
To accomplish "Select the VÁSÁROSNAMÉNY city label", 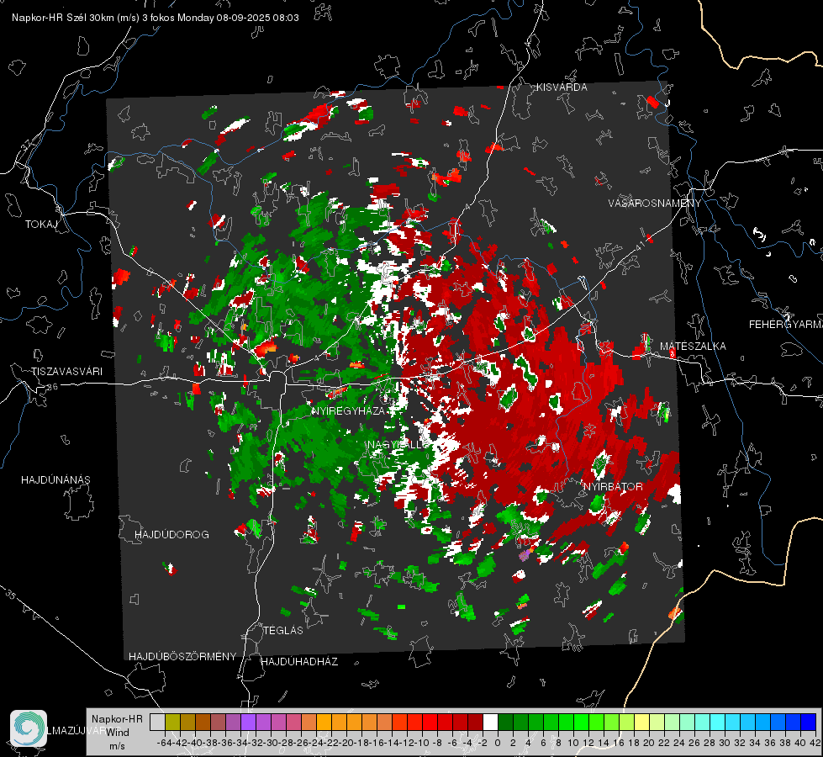I will click(x=655, y=204).
